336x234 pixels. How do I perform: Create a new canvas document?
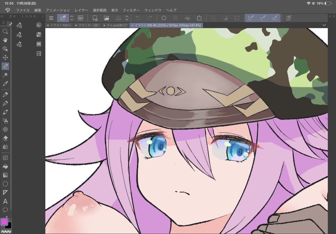tap(95, 18)
